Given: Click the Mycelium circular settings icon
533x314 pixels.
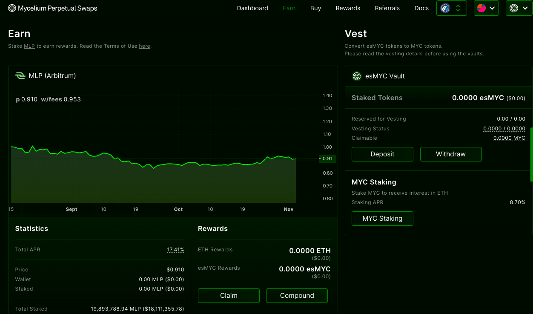Looking at the screenshot, I should pos(513,8).
